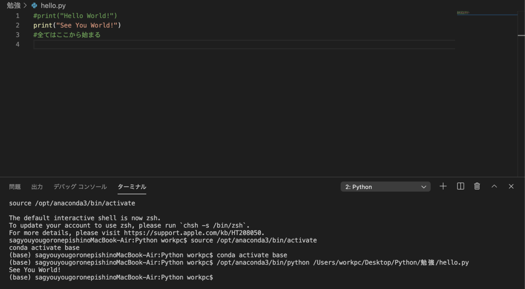Click line number 2 in the gutter

17,25
